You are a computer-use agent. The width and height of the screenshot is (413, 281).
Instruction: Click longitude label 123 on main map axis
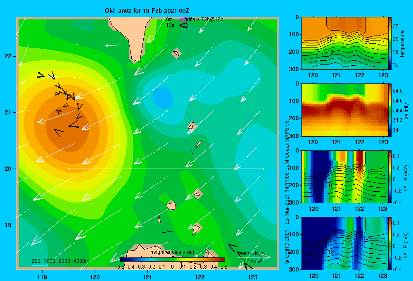pos(253,277)
